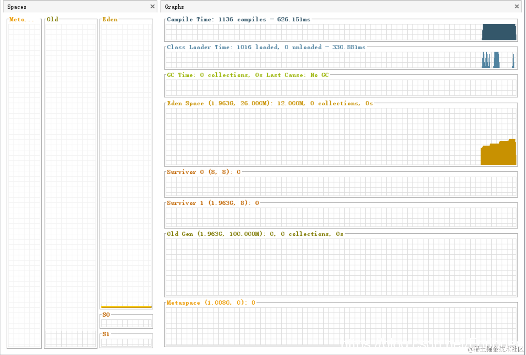Click the Old space label
526x355 pixels.
pyautogui.click(x=52, y=20)
